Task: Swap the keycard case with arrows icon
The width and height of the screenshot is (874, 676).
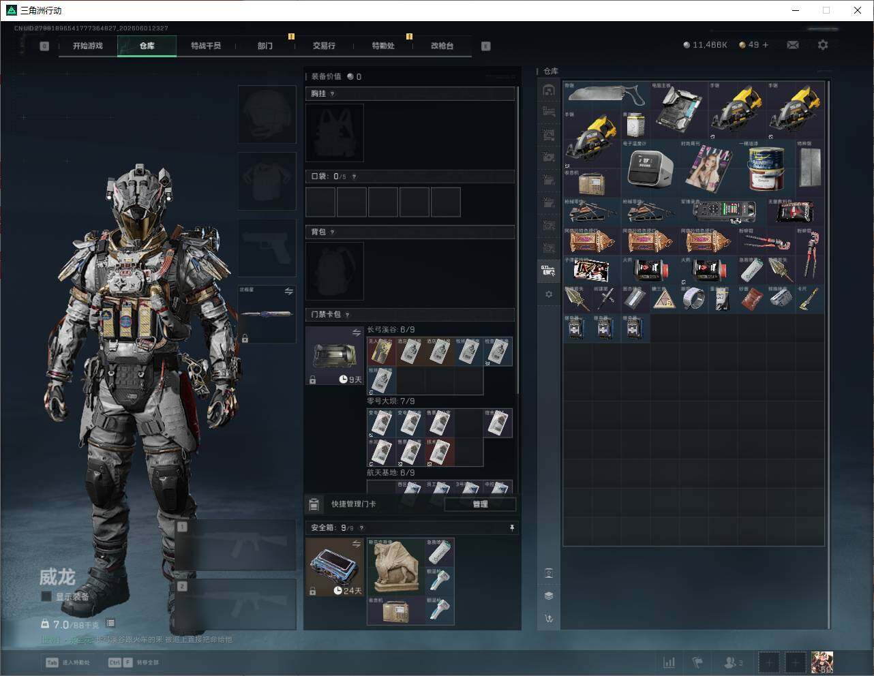Action: point(356,333)
